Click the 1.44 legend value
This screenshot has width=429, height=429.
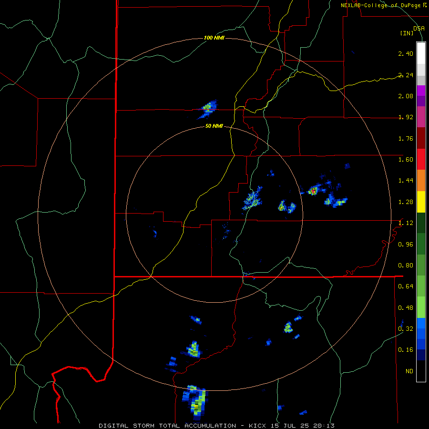point(406,181)
